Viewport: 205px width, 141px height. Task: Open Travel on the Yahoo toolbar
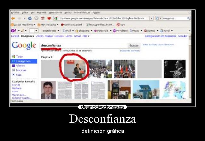[165, 31]
